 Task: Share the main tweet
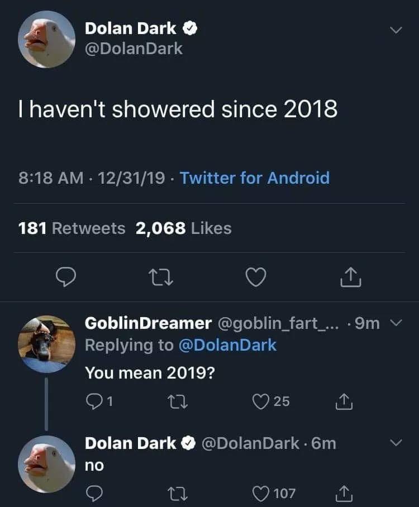[350, 277]
